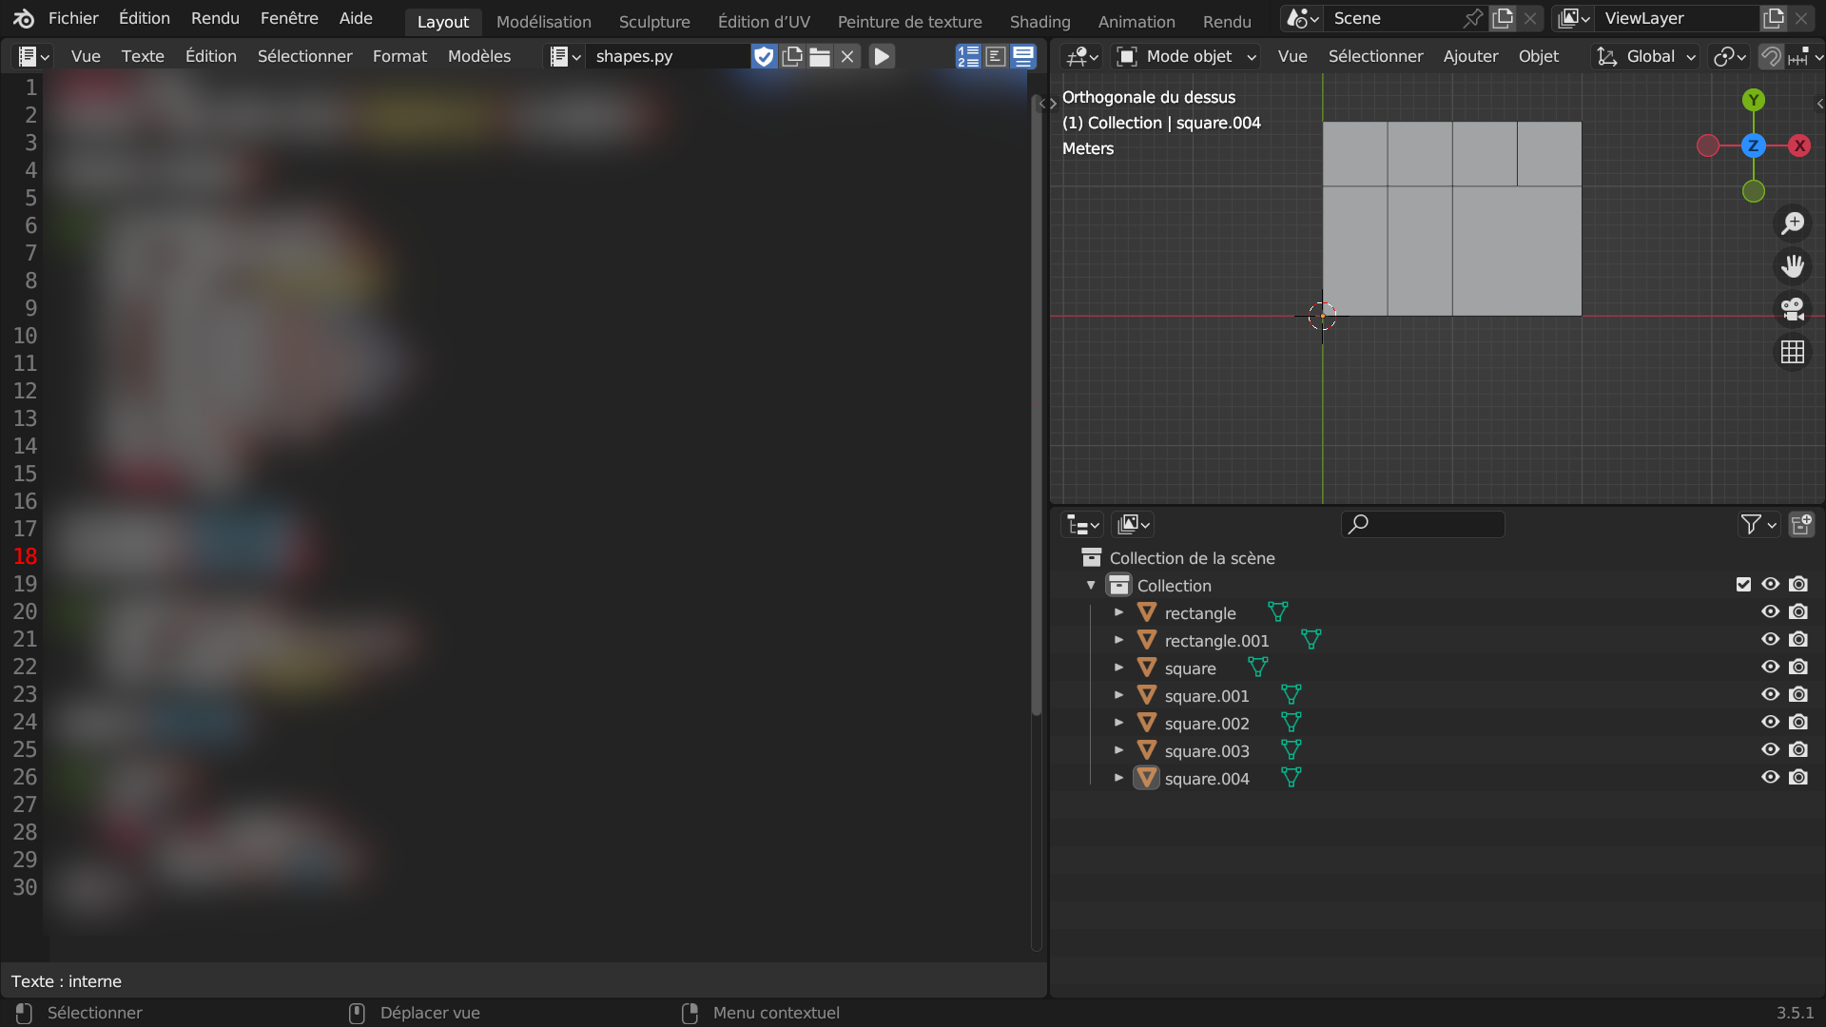Image resolution: width=1826 pixels, height=1027 pixels.
Task: Open Global transform orientation dropdown
Action: tap(1647, 56)
